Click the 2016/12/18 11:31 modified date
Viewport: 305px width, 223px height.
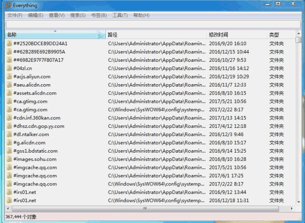point(229,201)
